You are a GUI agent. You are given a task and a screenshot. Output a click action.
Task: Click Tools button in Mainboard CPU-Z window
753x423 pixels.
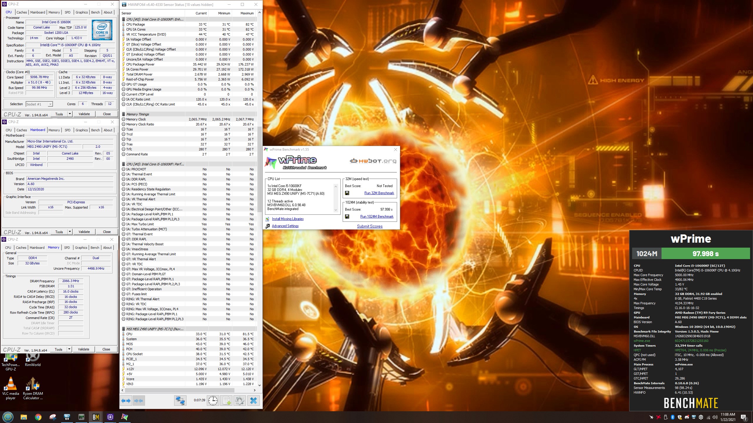point(59,232)
